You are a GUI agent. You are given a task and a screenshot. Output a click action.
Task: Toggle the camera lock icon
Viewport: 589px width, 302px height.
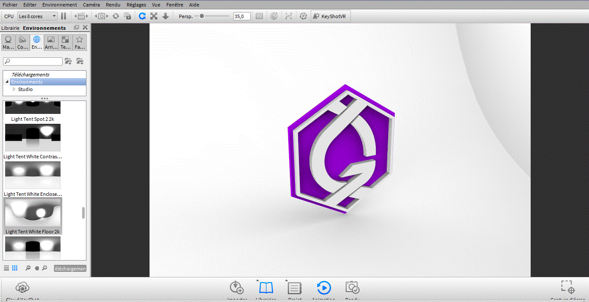[x=127, y=16]
